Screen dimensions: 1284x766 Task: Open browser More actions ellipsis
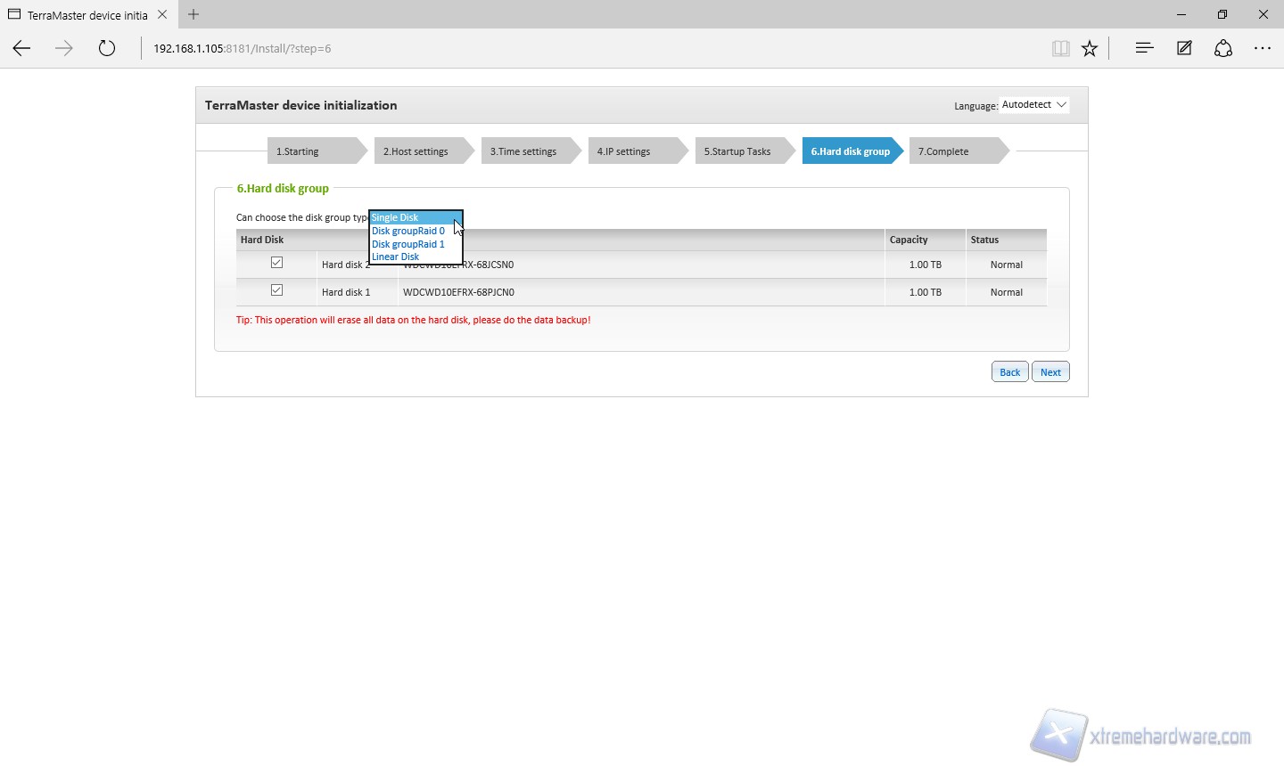pyautogui.click(x=1263, y=49)
